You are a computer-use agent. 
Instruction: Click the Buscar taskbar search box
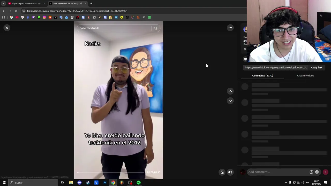tap(33, 183)
